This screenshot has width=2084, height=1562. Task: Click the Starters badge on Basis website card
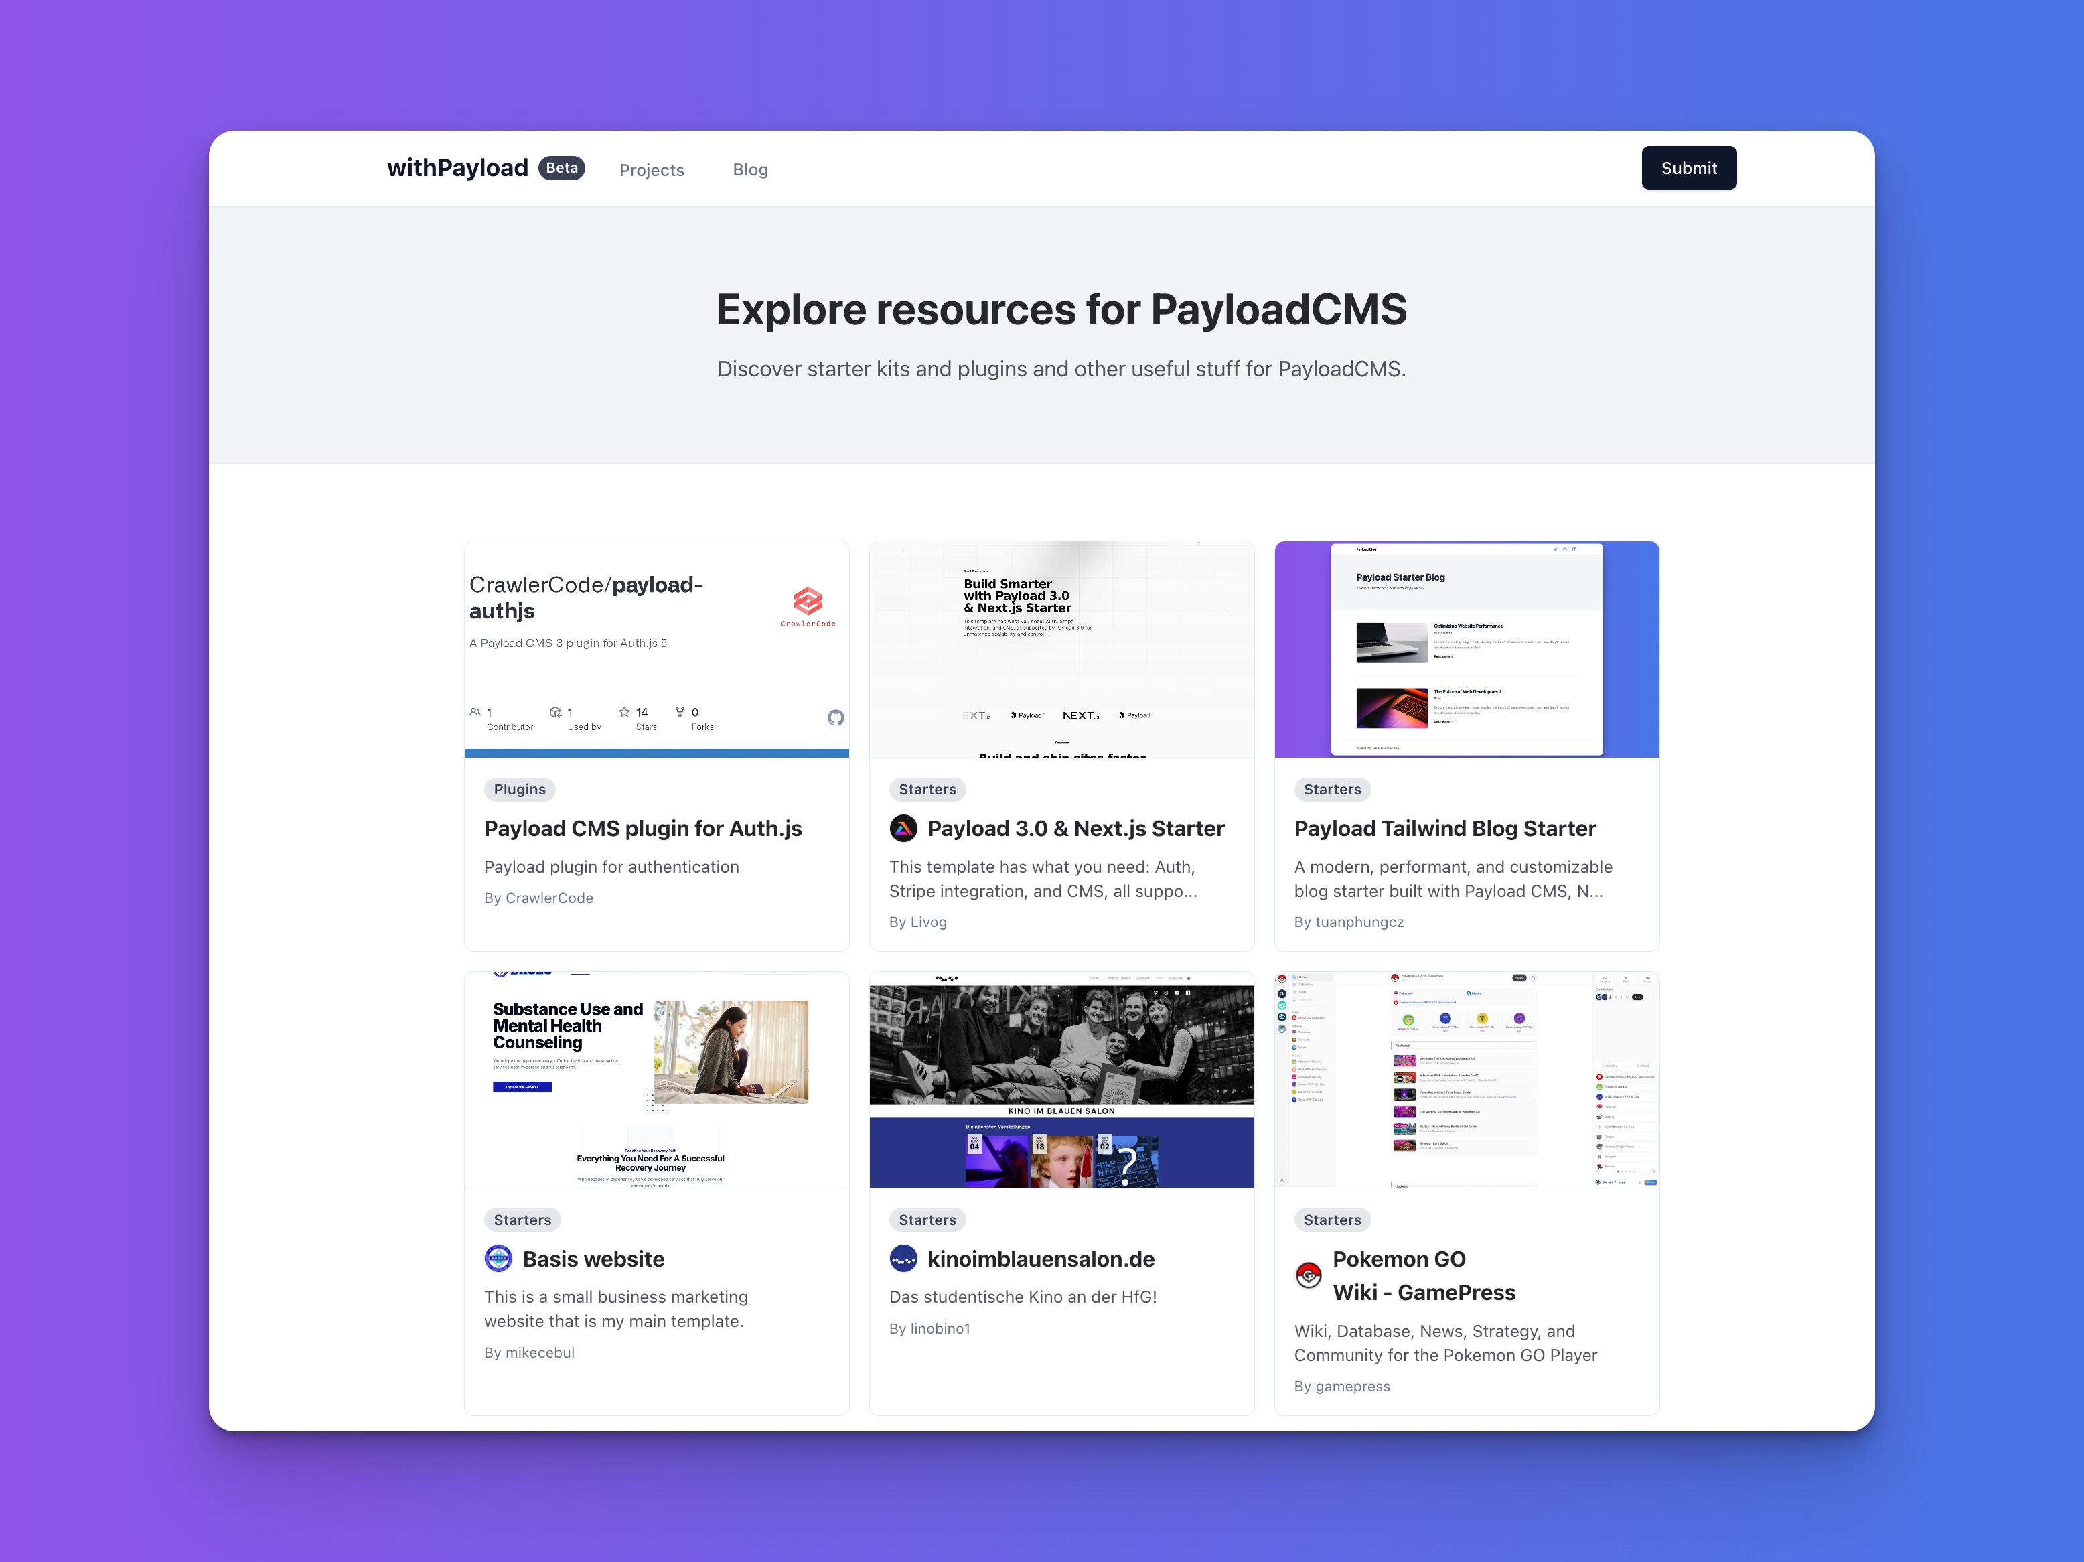tap(522, 1219)
